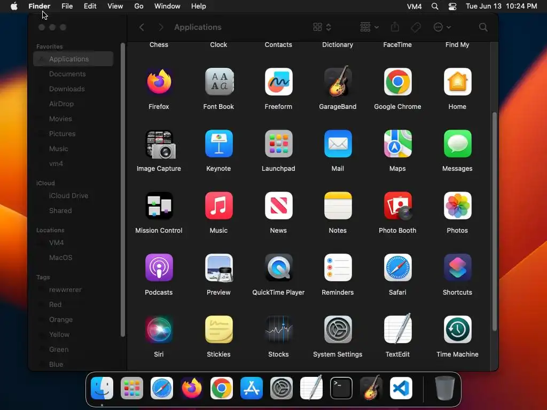The height and width of the screenshot is (410, 547).
Task: Select the rewwrerer tag in sidebar
Action: (73, 290)
